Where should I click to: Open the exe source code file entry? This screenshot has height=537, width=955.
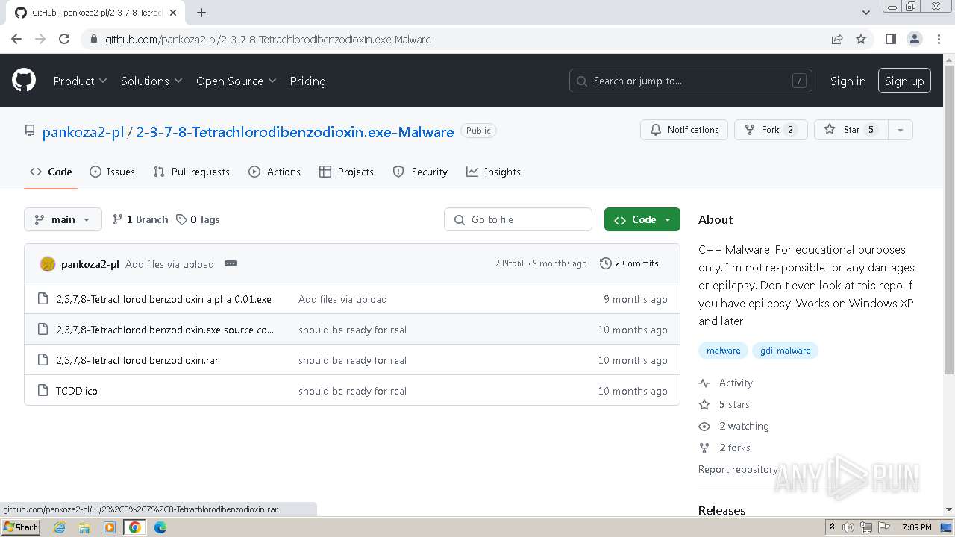(x=165, y=330)
